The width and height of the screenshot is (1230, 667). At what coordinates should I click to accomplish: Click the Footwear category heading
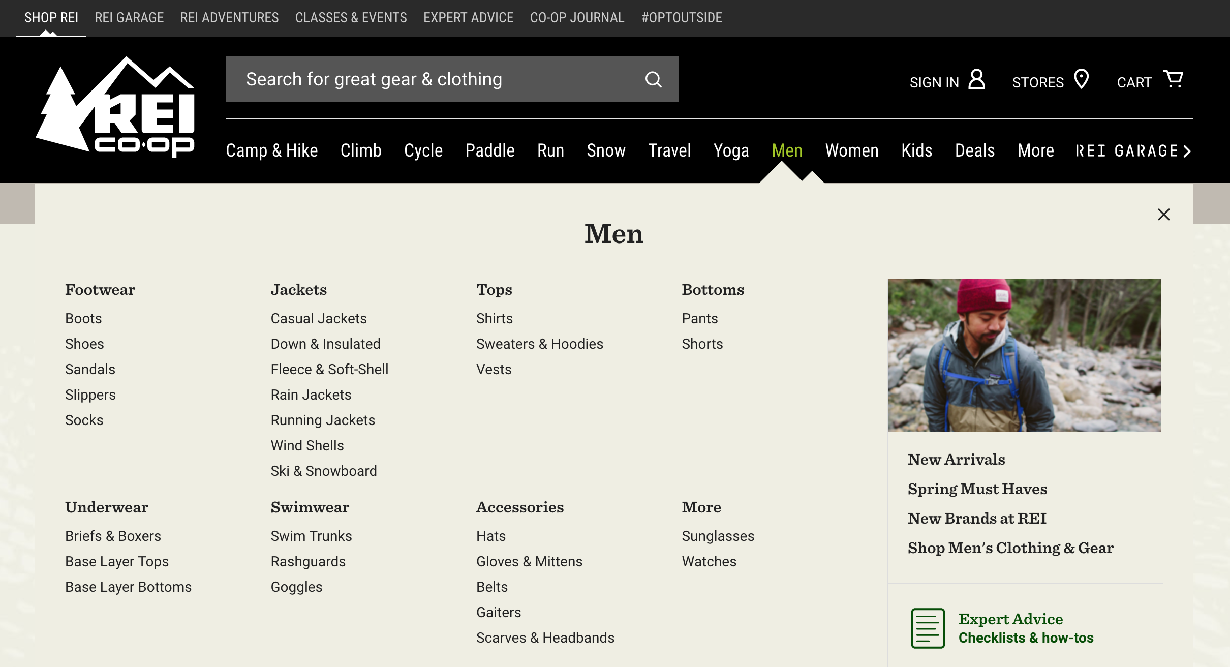100,290
